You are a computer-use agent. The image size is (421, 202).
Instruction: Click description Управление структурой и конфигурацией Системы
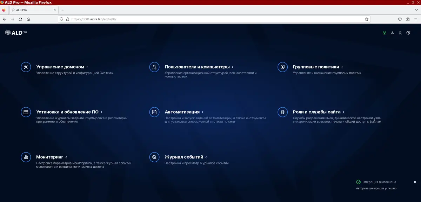click(x=75, y=73)
